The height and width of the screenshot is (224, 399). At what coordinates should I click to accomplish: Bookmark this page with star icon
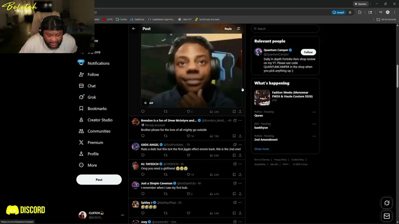point(350,12)
